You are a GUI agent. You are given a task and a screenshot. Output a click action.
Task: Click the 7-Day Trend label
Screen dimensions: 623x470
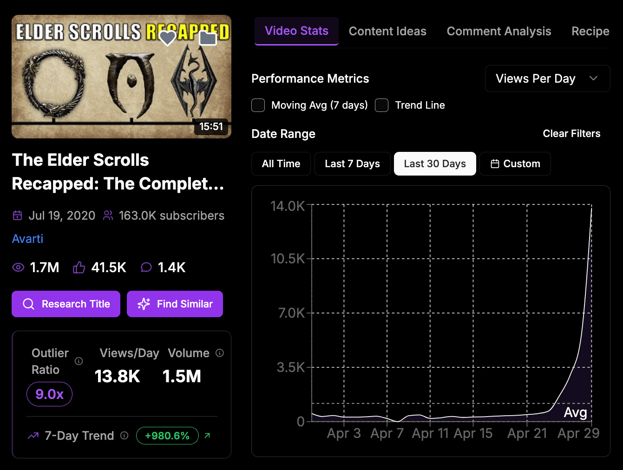[79, 436]
